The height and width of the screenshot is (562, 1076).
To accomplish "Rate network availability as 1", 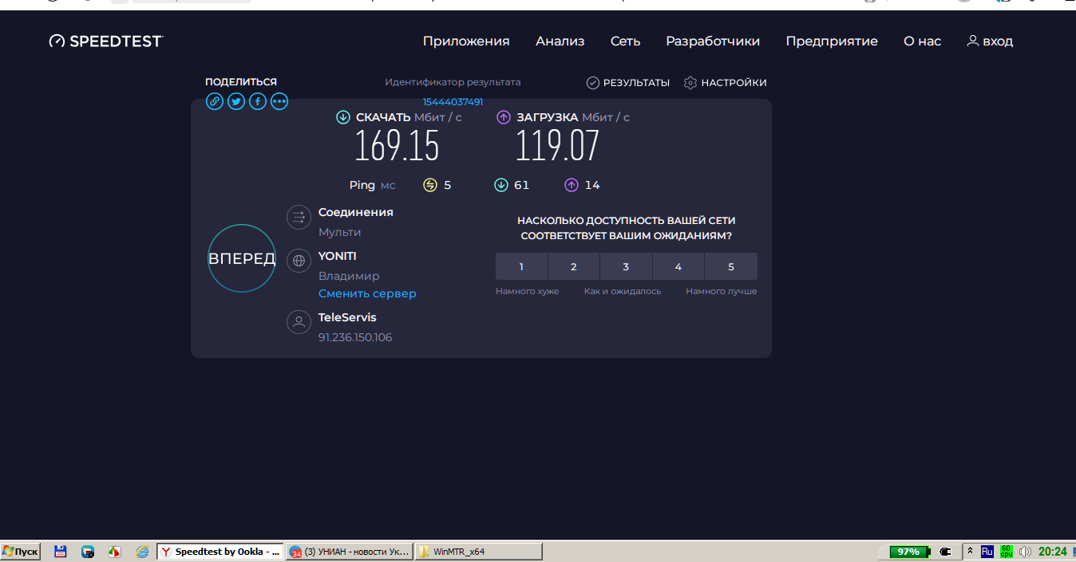I will pyautogui.click(x=521, y=267).
